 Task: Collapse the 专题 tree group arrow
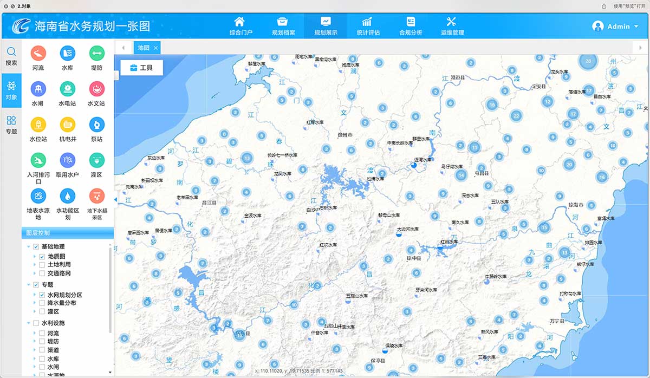coord(29,285)
